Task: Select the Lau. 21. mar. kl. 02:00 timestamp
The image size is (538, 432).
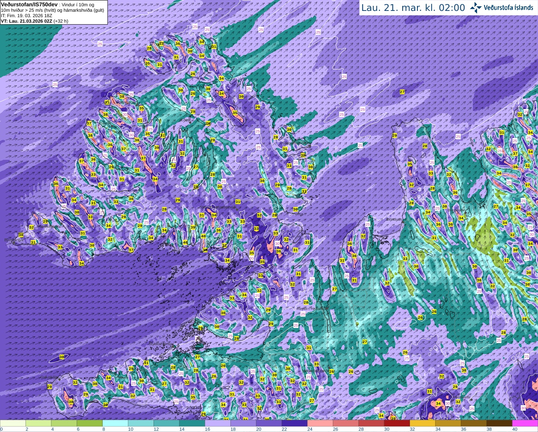Action: (413, 8)
